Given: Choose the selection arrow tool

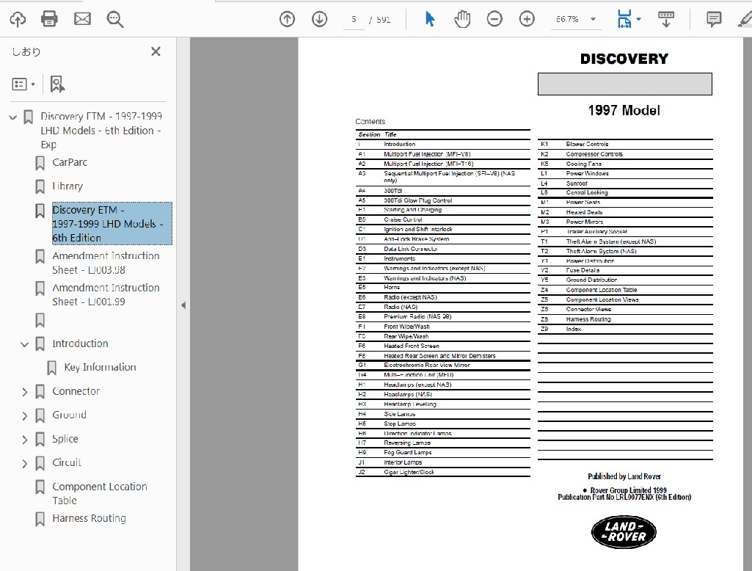Looking at the screenshot, I should coord(430,19).
